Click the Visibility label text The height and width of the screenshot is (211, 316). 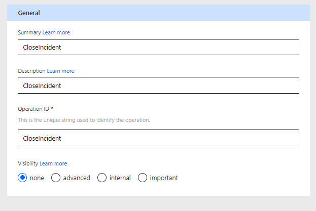coord(28,163)
